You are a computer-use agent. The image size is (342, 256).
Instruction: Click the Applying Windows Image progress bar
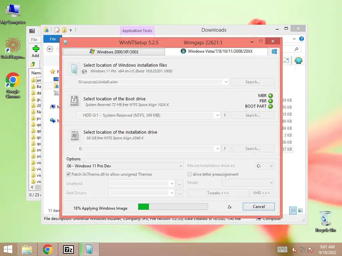coord(173,207)
